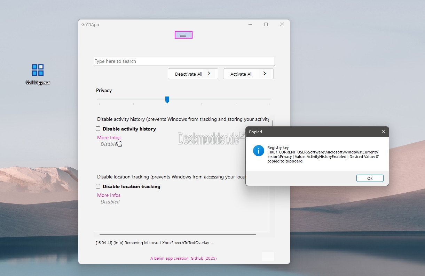Open the hamburger menu at top
The image size is (425, 276).
click(x=183, y=35)
